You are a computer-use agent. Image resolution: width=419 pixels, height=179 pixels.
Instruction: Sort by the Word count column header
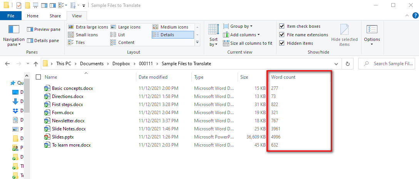click(283, 77)
